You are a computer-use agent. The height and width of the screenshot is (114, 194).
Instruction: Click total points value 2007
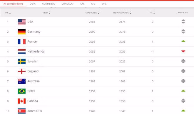pyautogui.click(x=92, y=61)
